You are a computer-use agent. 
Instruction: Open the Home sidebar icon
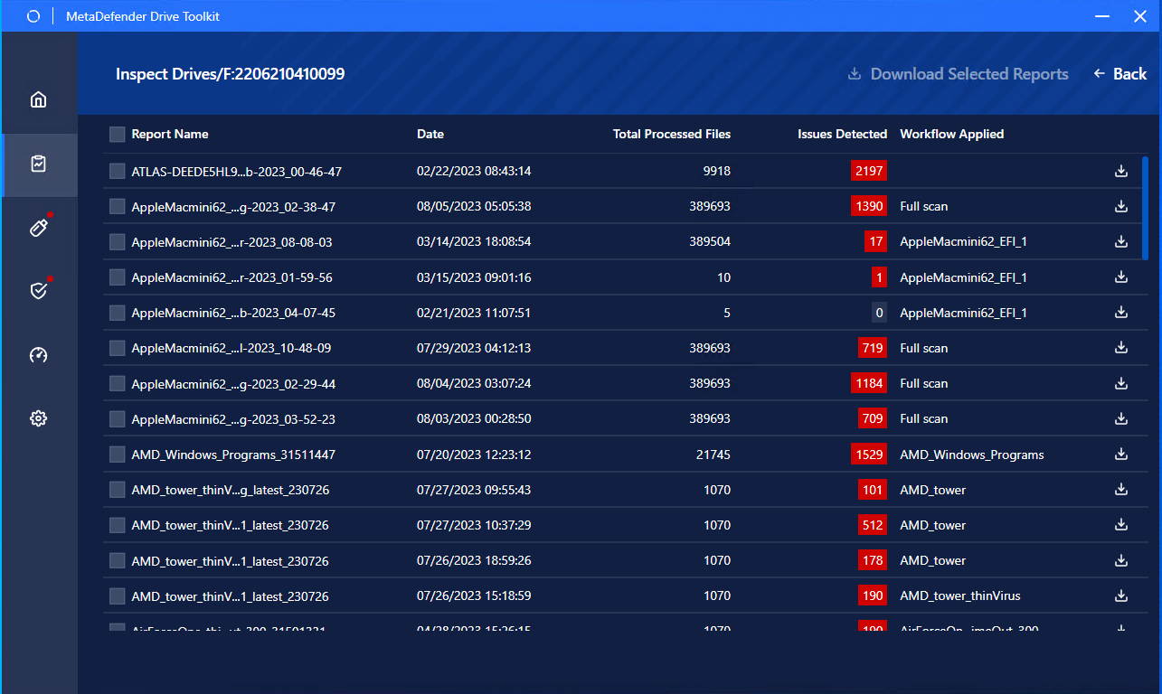38,99
